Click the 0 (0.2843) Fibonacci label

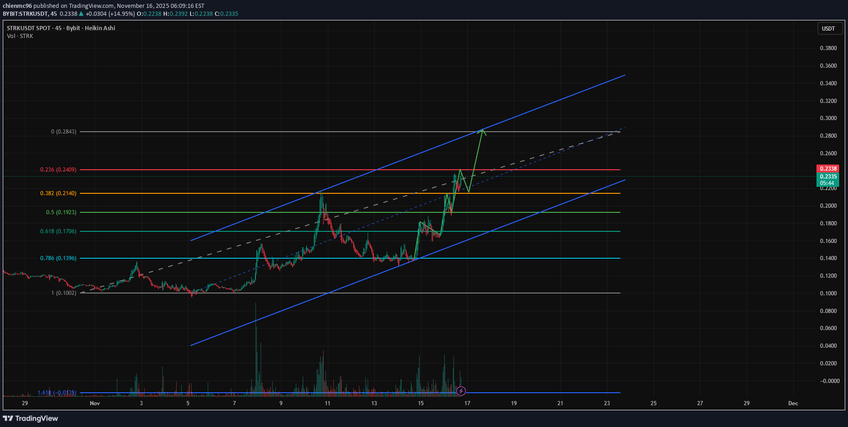point(64,132)
